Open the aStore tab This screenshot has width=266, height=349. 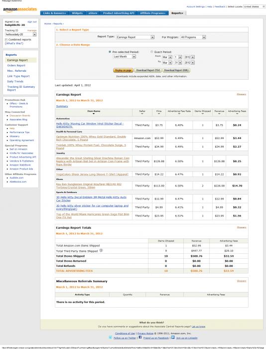93,13
